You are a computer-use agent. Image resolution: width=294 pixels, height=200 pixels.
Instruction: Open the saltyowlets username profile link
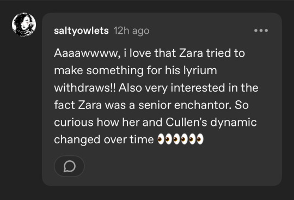click(x=81, y=31)
